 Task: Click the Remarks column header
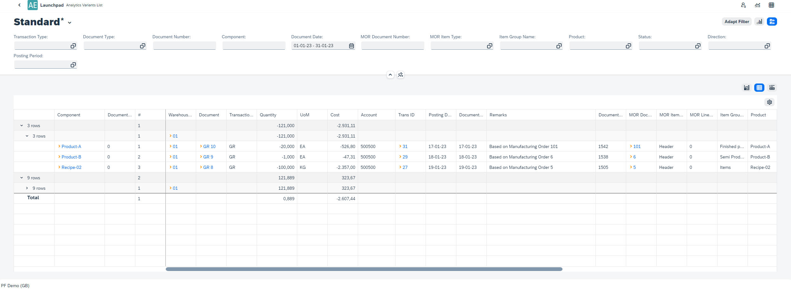498,115
